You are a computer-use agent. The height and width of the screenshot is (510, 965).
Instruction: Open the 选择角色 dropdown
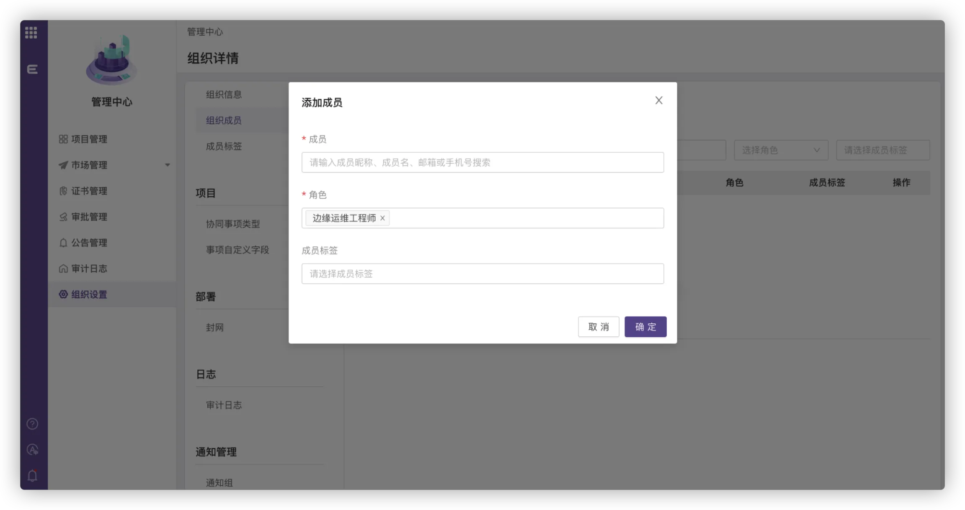[x=781, y=150]
